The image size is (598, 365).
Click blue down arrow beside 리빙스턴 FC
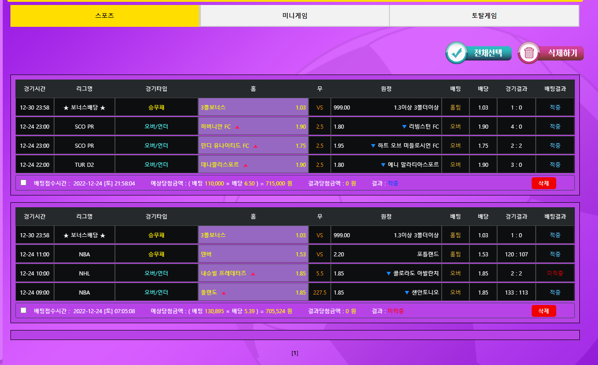(x=404, y=127)
